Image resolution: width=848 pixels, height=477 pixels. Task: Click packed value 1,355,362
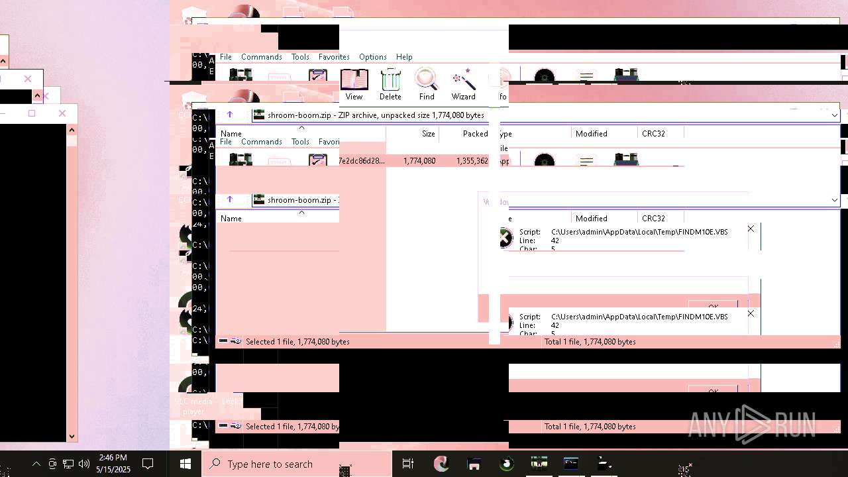coord(472,161)
